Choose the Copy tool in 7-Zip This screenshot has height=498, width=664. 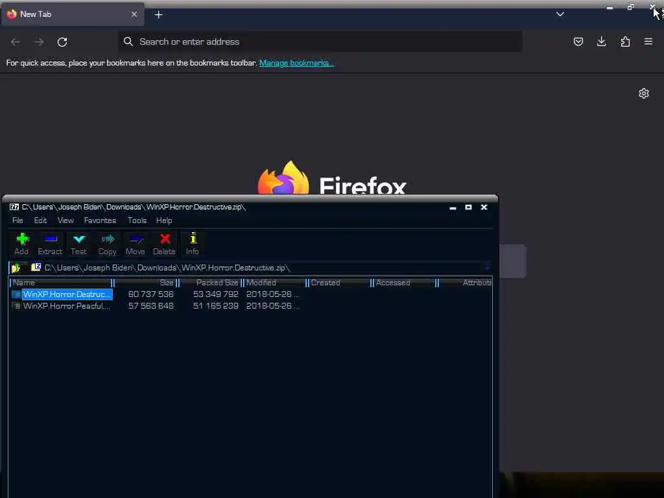click(107, 244)
